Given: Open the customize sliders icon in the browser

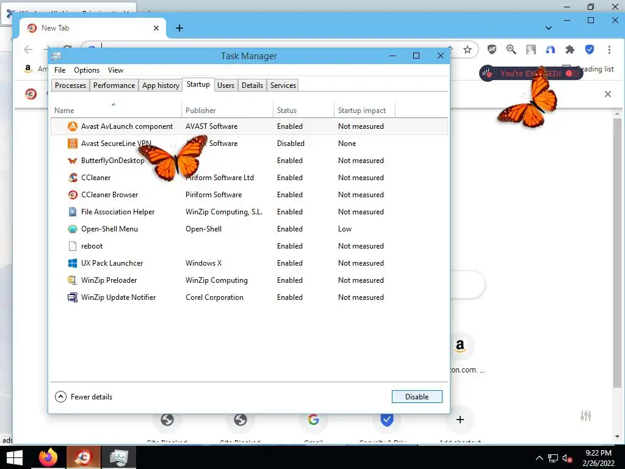Looking at the screenshot, I should [585, 416].
